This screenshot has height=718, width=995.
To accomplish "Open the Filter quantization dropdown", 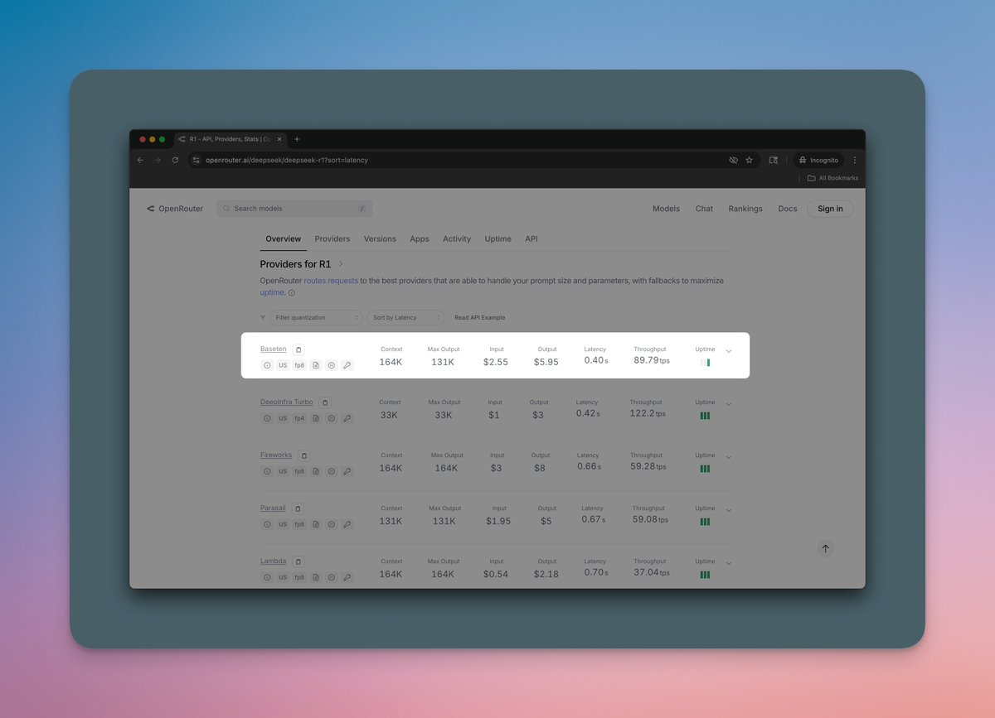I will (x=317, y=317).
